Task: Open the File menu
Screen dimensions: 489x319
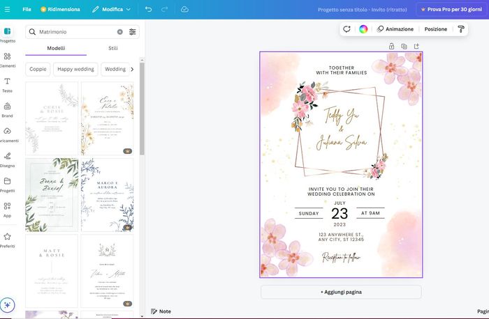Action: tap(27, 10)
